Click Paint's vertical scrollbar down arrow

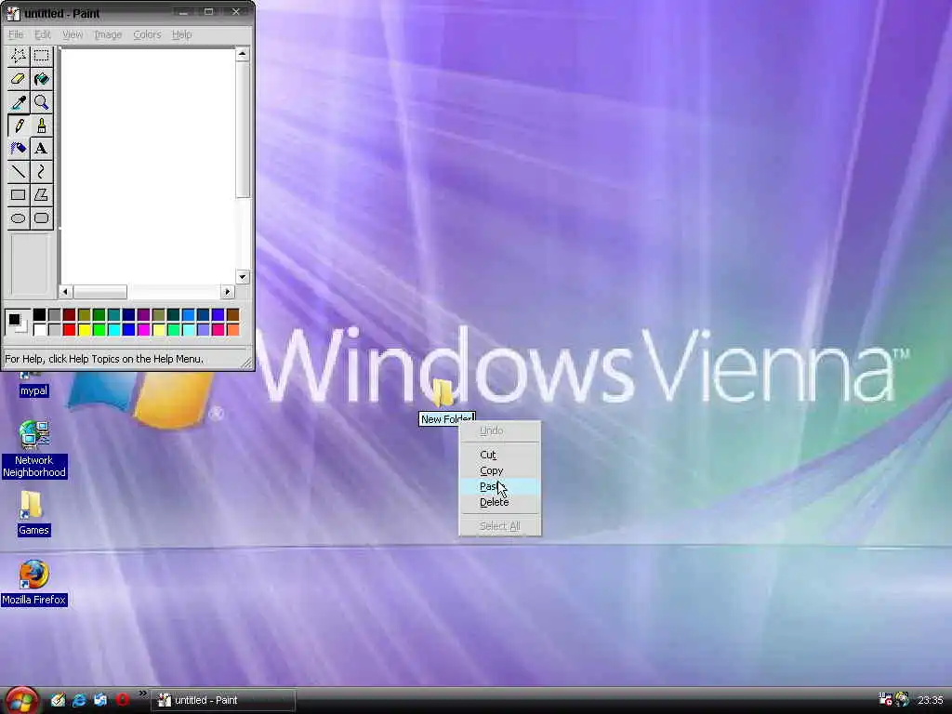pyautogui.click(x=243, y=277)
